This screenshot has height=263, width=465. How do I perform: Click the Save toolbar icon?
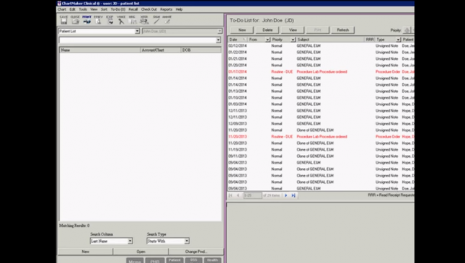pyautogui.click(x=63, y=20)
